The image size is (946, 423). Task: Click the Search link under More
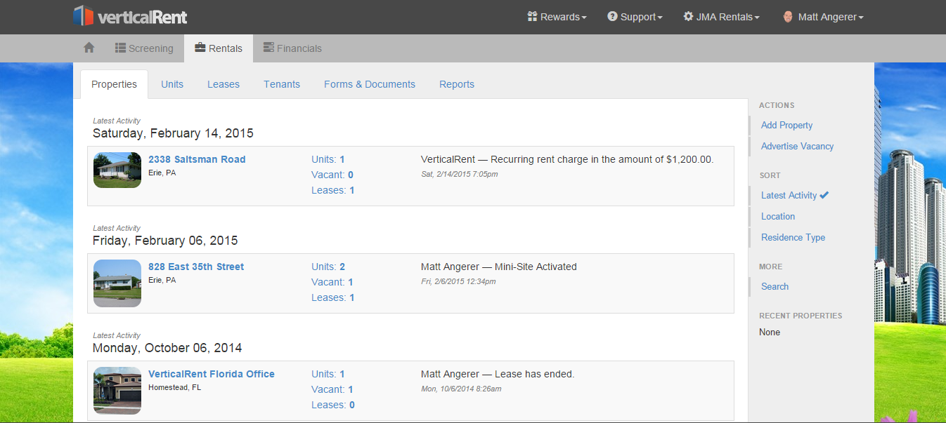(x=775, y=286)
